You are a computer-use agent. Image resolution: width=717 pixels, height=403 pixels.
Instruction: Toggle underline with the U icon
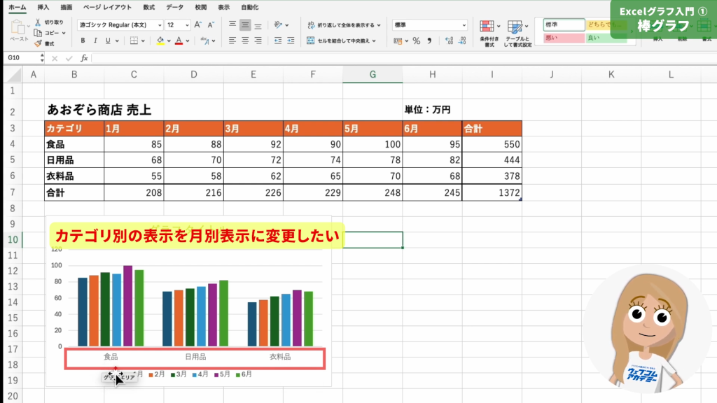[x=108, y=41]
